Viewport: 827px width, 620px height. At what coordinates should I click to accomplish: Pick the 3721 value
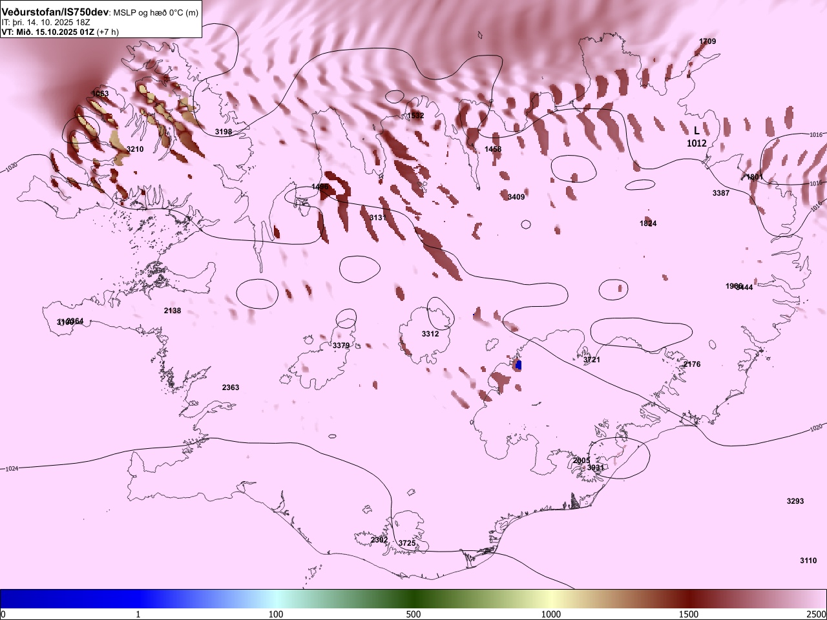point(592,360)
